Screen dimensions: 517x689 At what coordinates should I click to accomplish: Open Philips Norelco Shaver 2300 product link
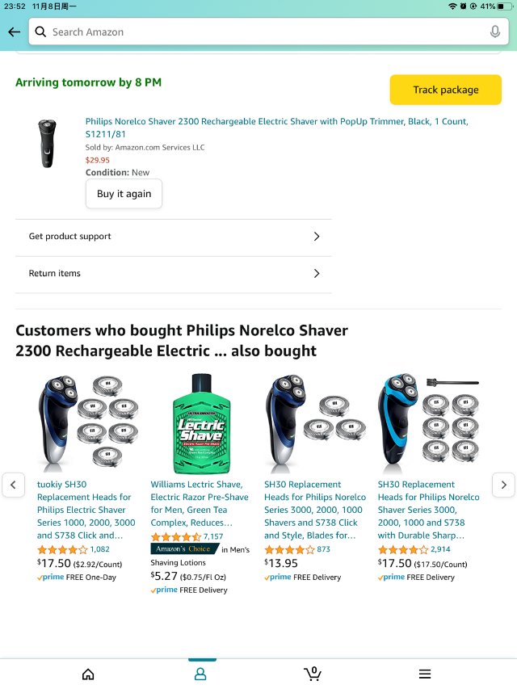tap(276, 128)
